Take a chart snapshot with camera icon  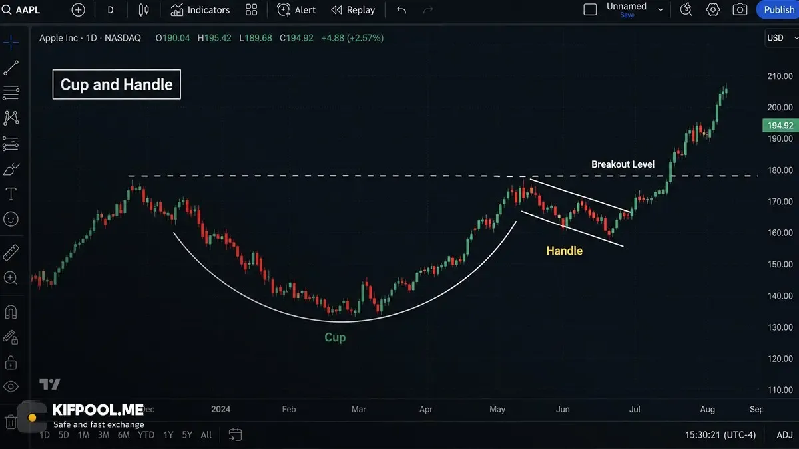740,10
